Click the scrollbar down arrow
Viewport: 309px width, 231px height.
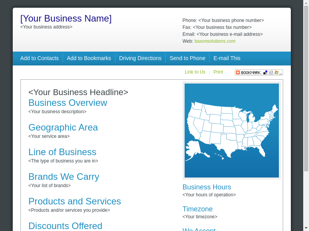tap(306, 228)
